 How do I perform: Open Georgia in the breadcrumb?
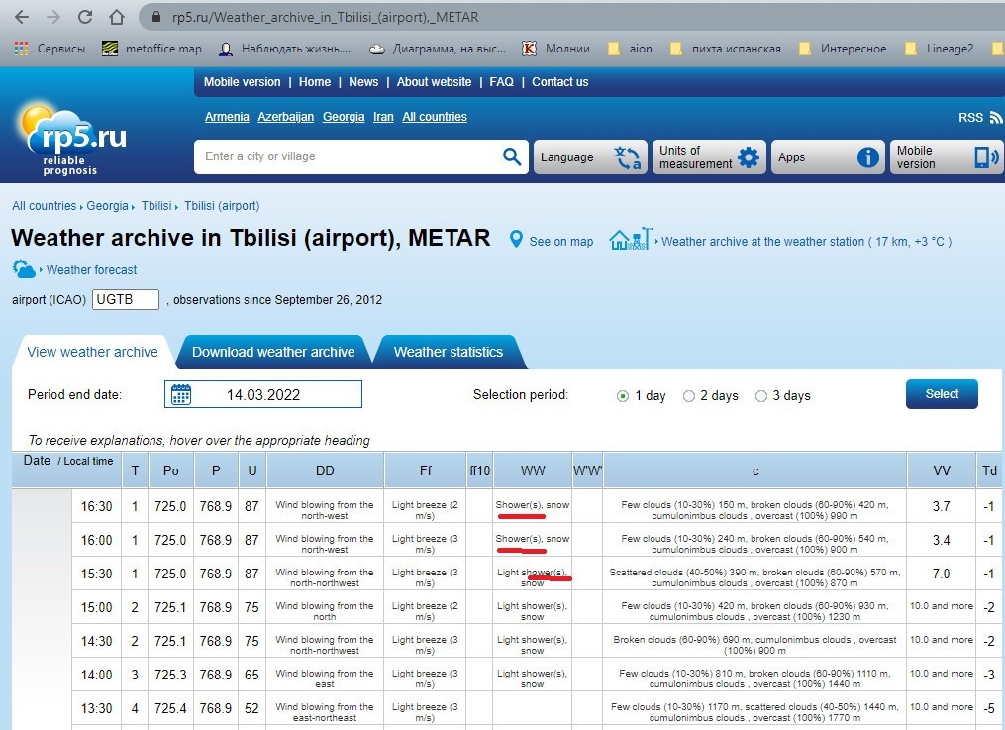point(107,206)
